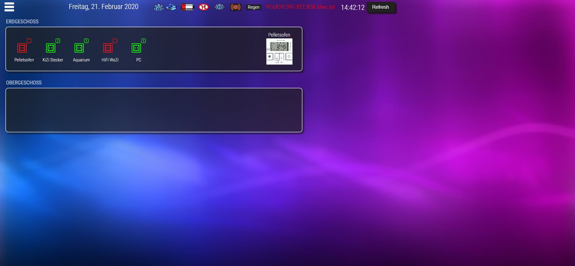Screen dimensions: 575x266
Task: Click the Pelletsofen timer thumbnail image
Action: click(279, 51)
